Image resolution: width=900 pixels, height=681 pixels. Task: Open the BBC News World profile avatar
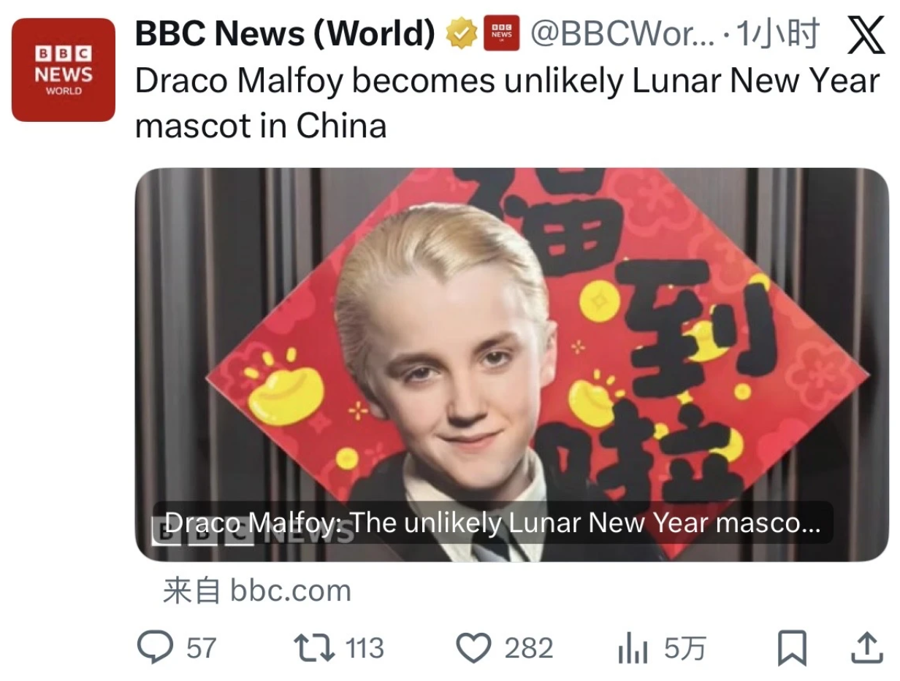[64, 69]
